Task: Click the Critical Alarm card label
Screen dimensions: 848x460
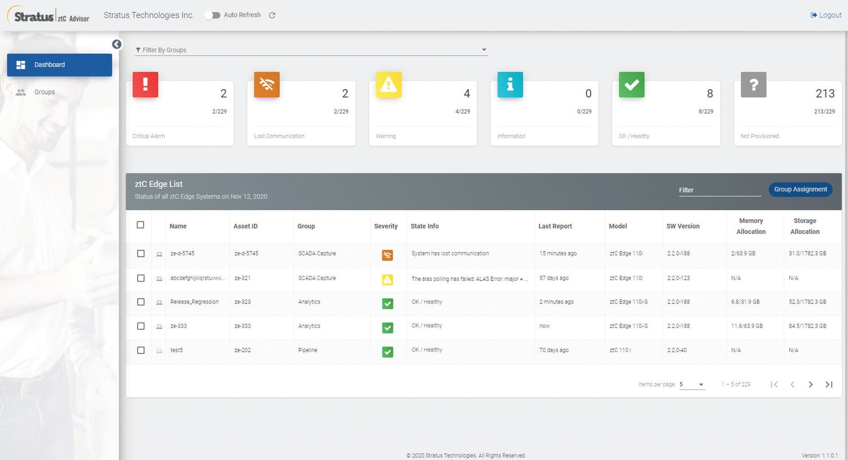Action: tap(149, 136)
